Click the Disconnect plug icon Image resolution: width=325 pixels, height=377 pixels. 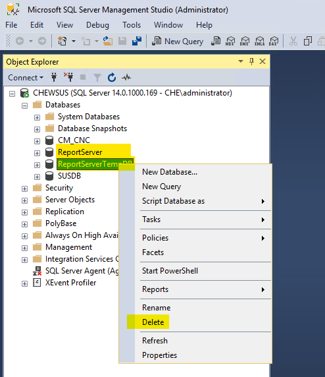click(x=68, y=77)
